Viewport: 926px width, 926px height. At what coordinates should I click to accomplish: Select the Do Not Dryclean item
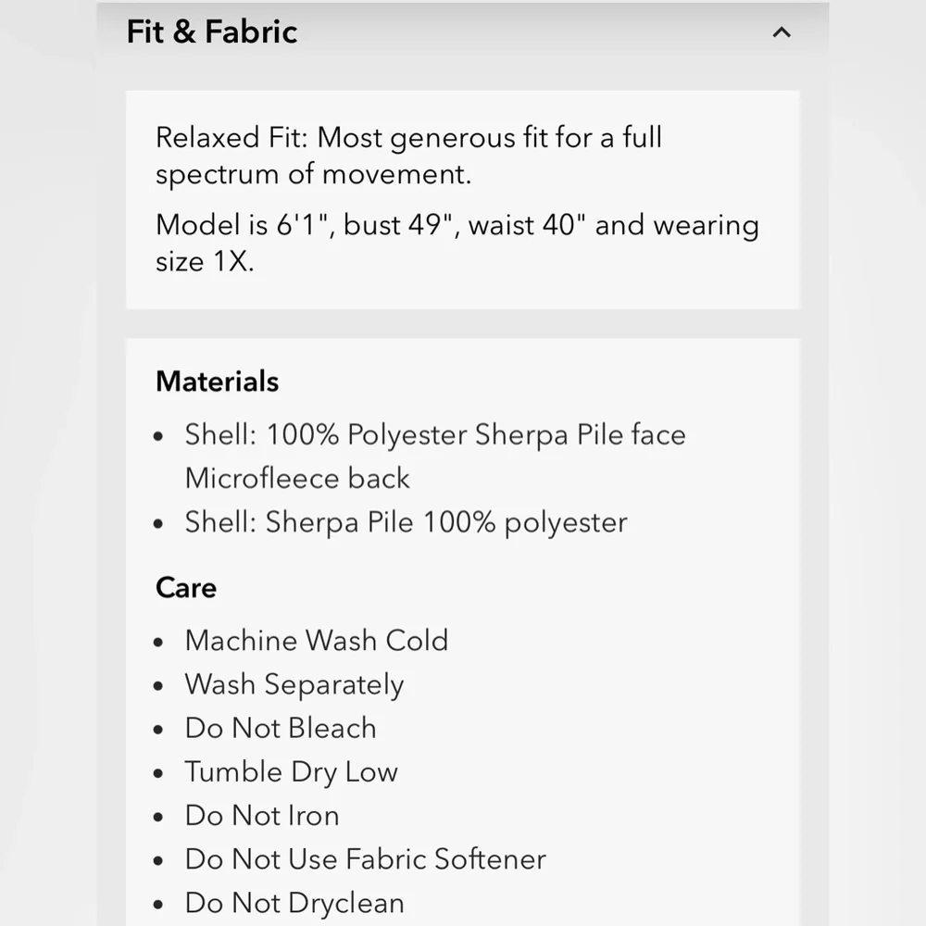[294, 904]
